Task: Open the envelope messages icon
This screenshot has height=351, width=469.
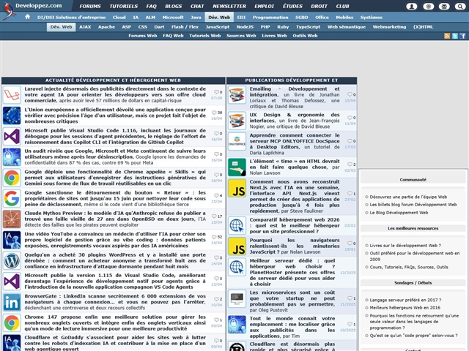Action: 444,7
